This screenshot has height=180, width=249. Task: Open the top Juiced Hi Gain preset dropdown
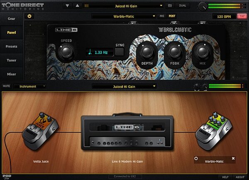click(x=124, y=6)
